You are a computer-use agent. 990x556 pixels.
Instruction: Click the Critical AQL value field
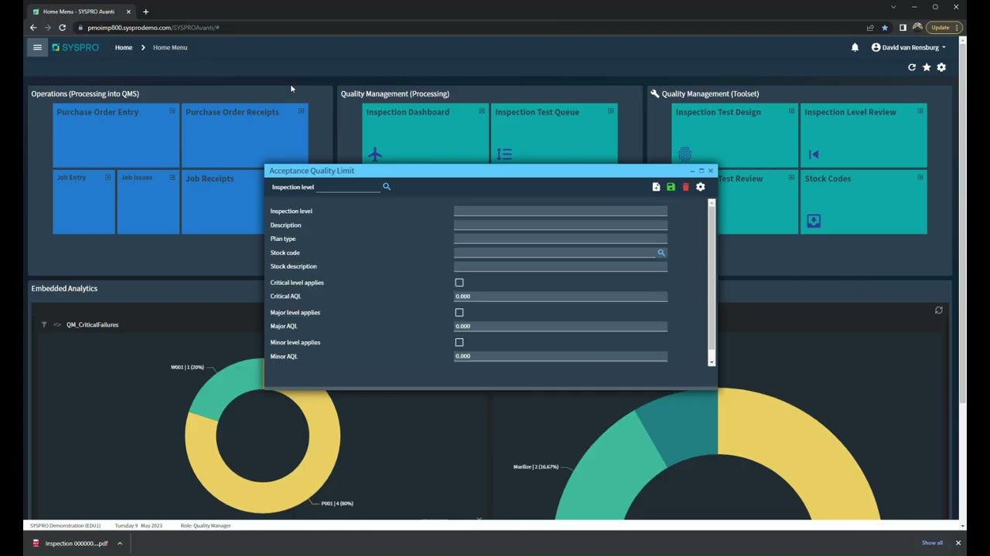pyautogui.click(x=560, y=297)
